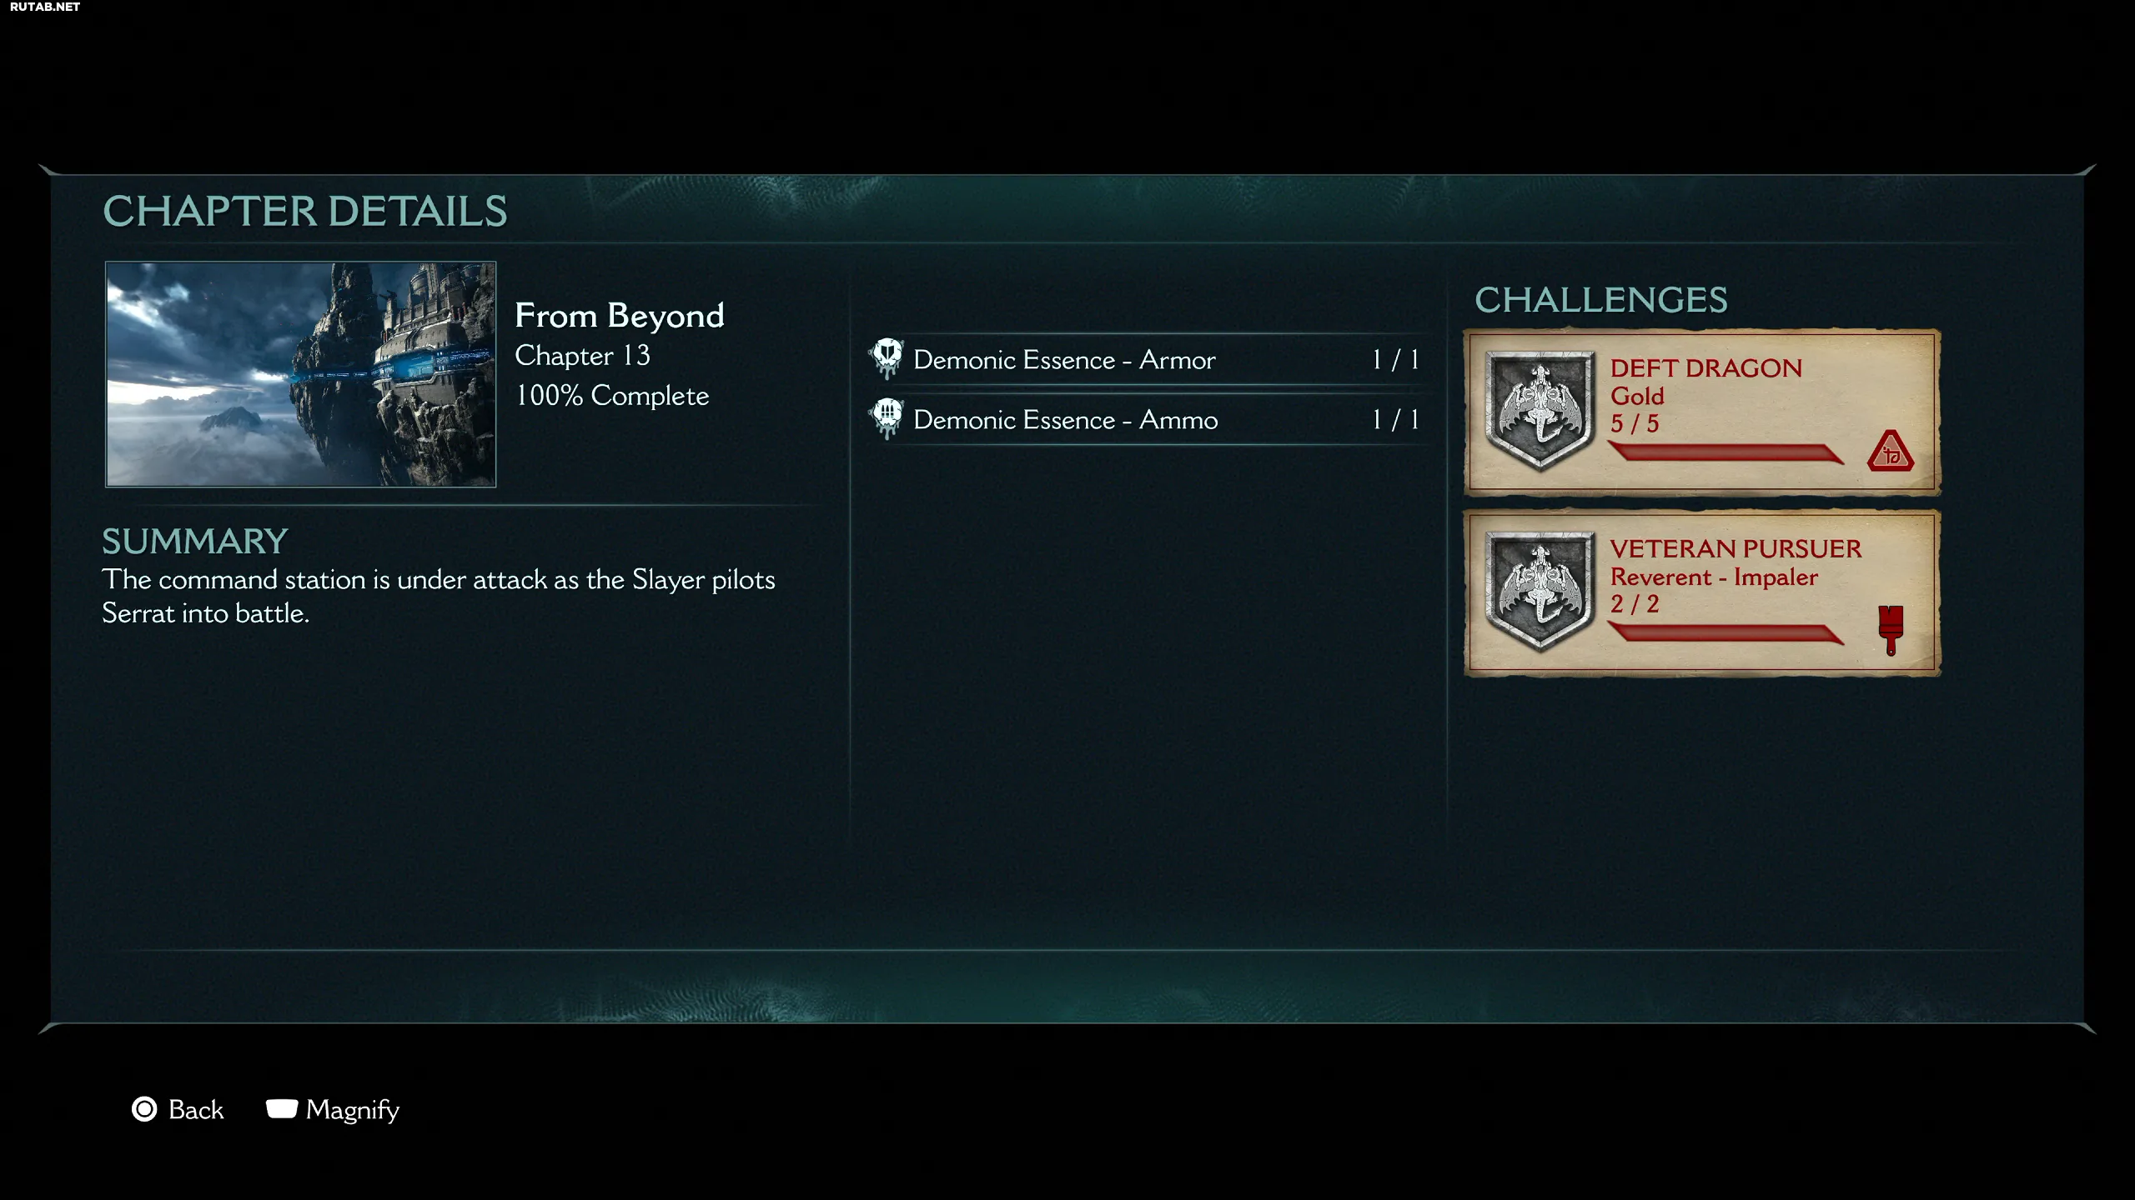Click the Veteran Pursuer shield emblem
The image size is (2135, 1200).
[x=1540, y=591]
